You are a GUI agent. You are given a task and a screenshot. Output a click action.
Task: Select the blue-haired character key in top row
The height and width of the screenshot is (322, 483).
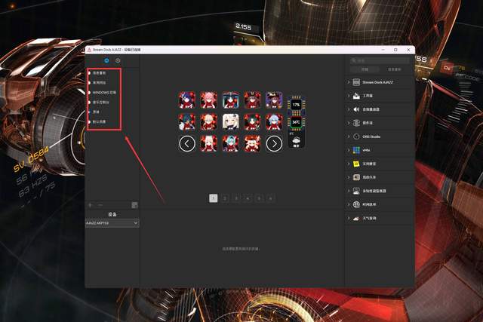pyautogui.click(x=187, y=100)
